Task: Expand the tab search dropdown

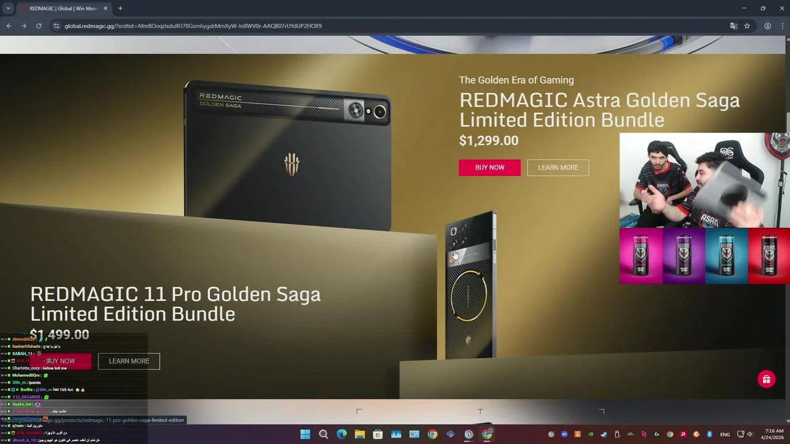Action: pos(8,9)
